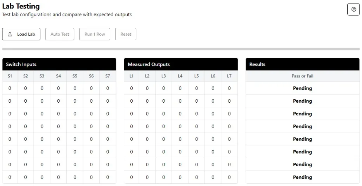The image size is (362, 186).
Task: Click the L4 column header
Action: [x=180, y=76]
